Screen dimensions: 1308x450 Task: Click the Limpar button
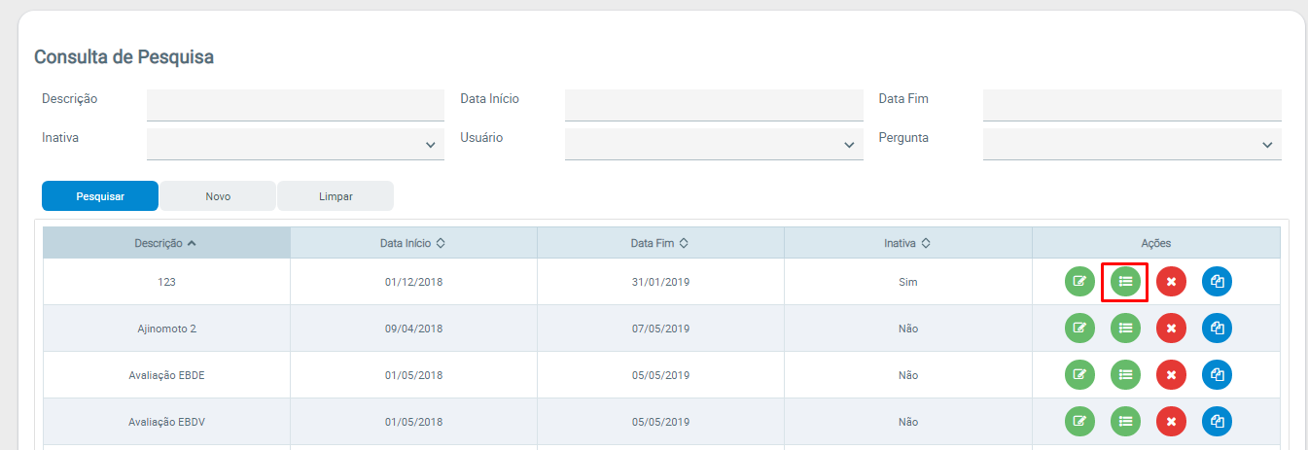click(336, 196)
